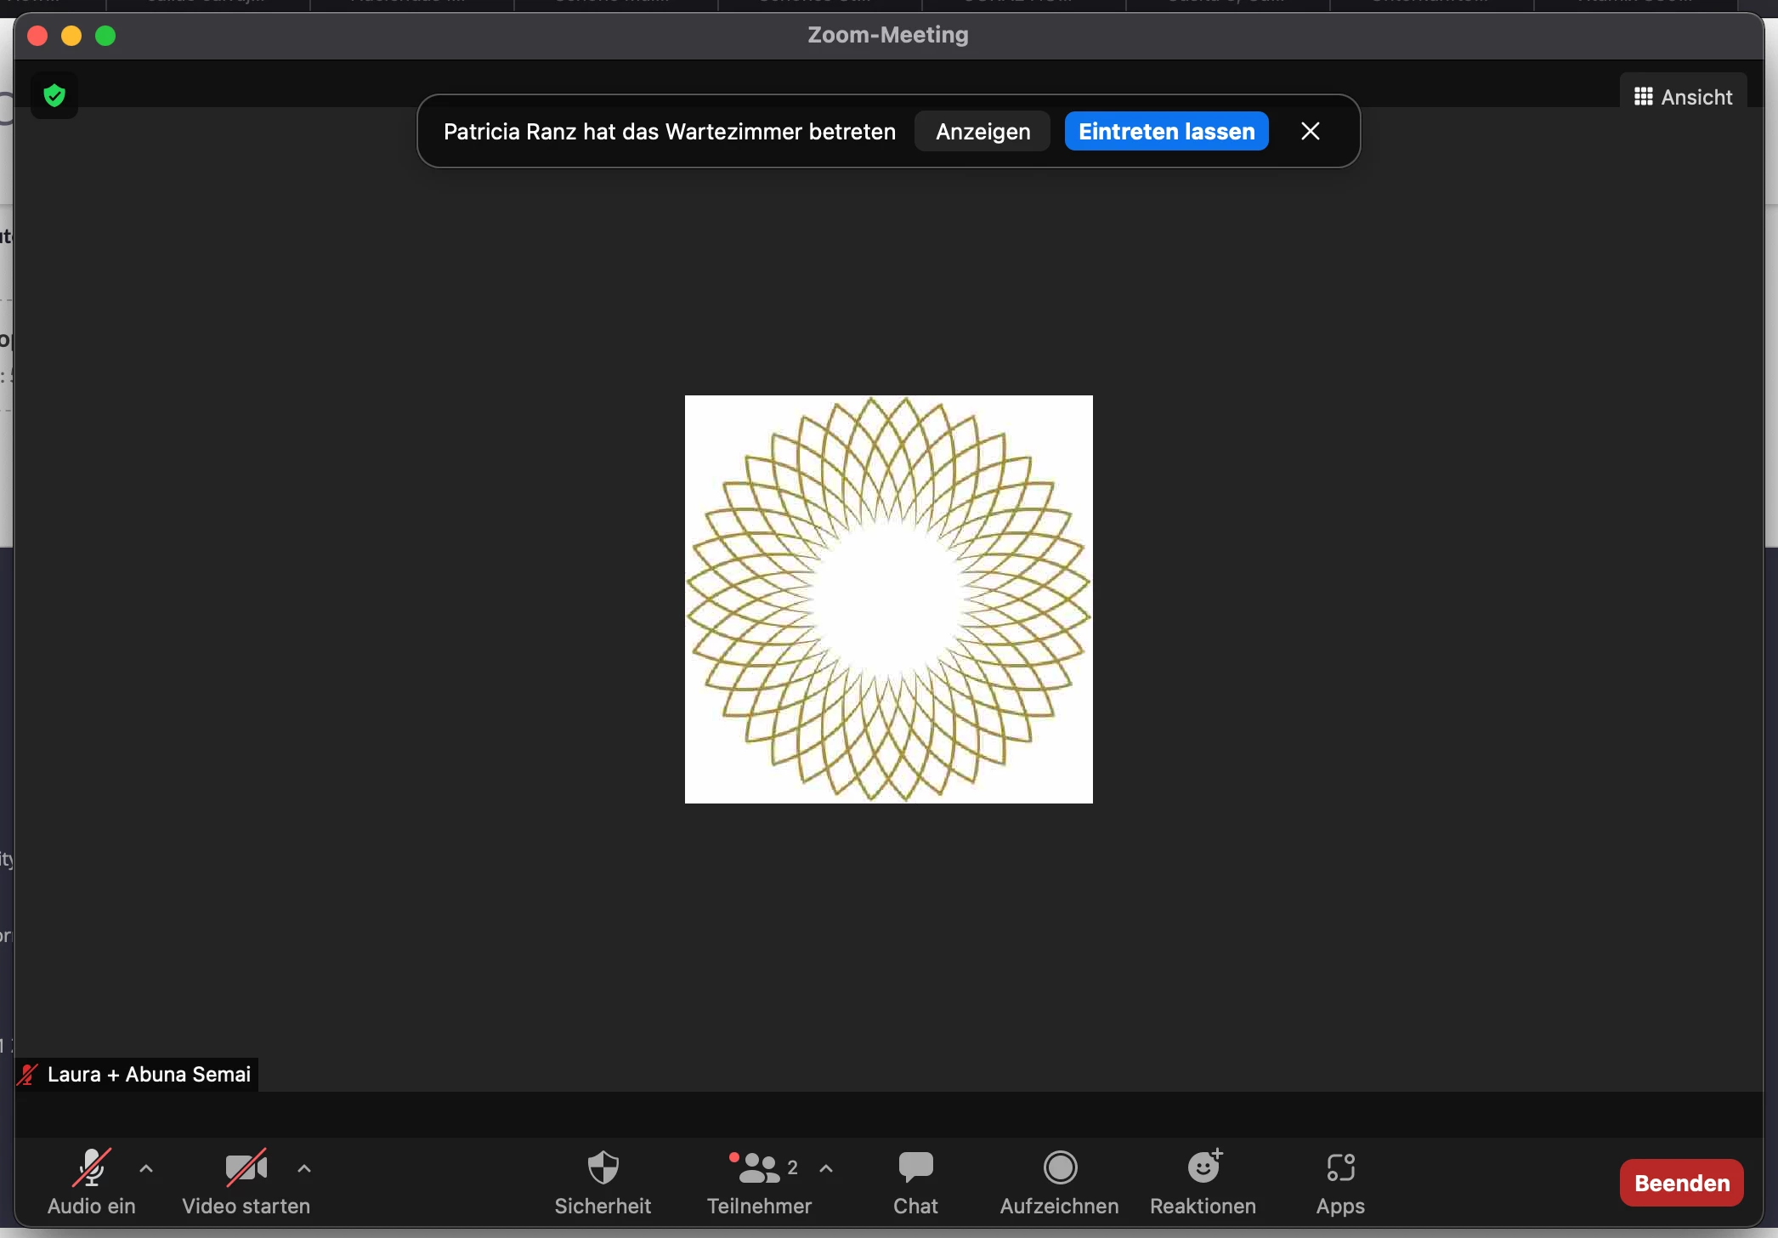Image resolution: width=1778 pixels, height=1238 pixels.
Task: Click Anzeigen to view waiting room
Action: coord(982,132)
